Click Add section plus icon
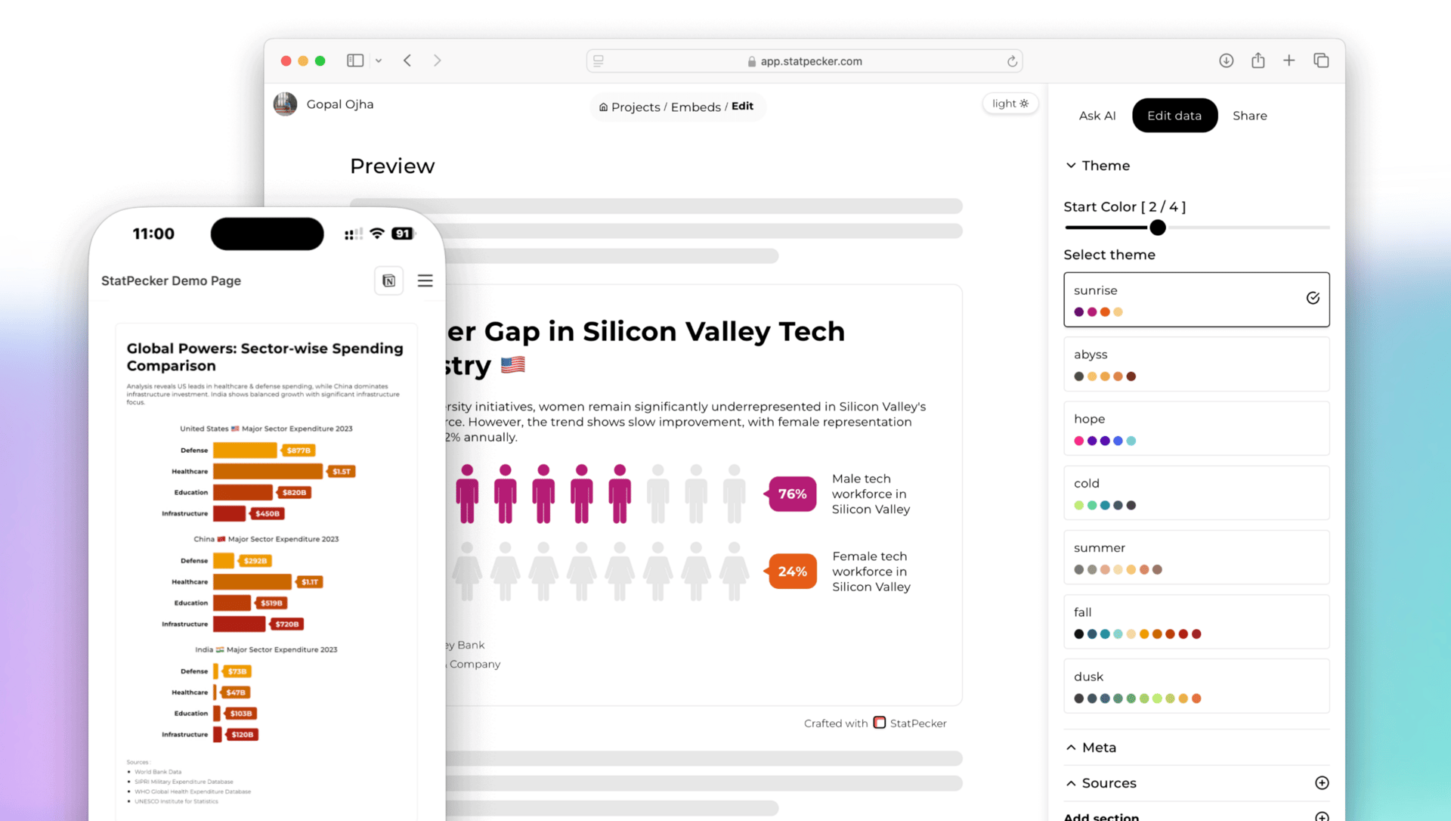 (x=1322, y=816)
